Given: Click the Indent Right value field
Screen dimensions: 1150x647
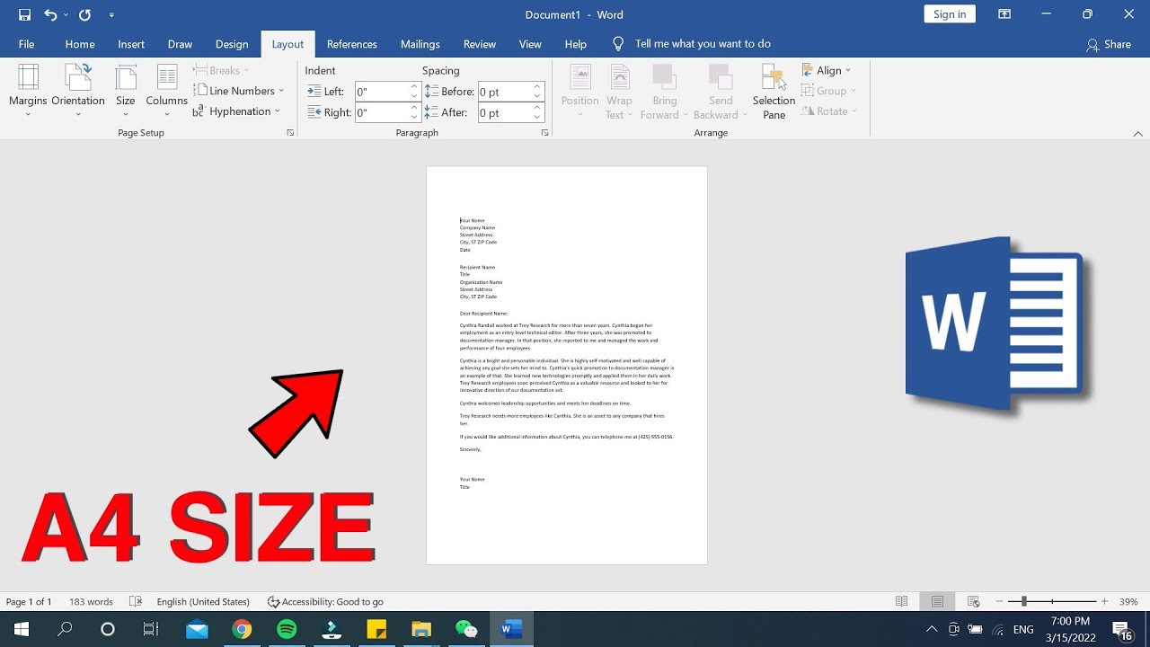Looking at the screenshot, I should tap(382, 113).
